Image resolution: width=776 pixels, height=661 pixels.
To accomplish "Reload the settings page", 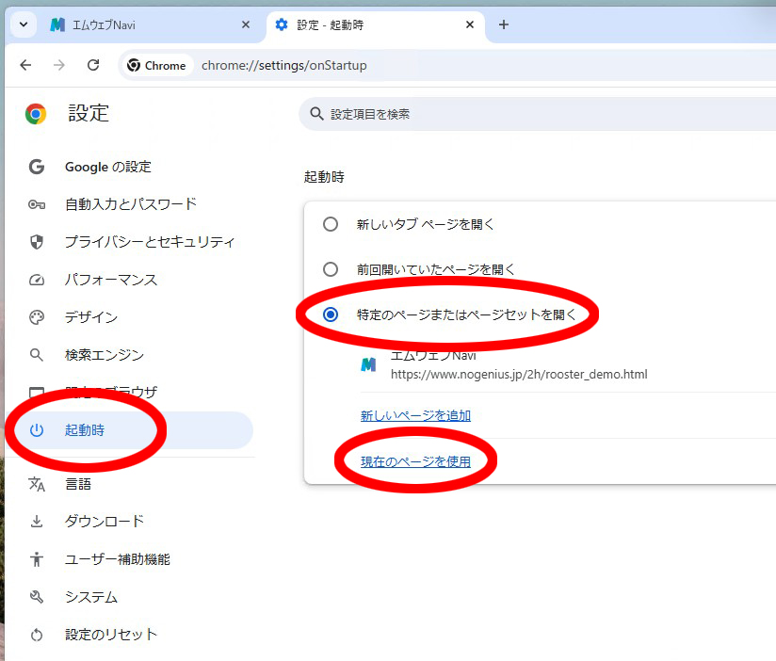I will click(93, 66).
